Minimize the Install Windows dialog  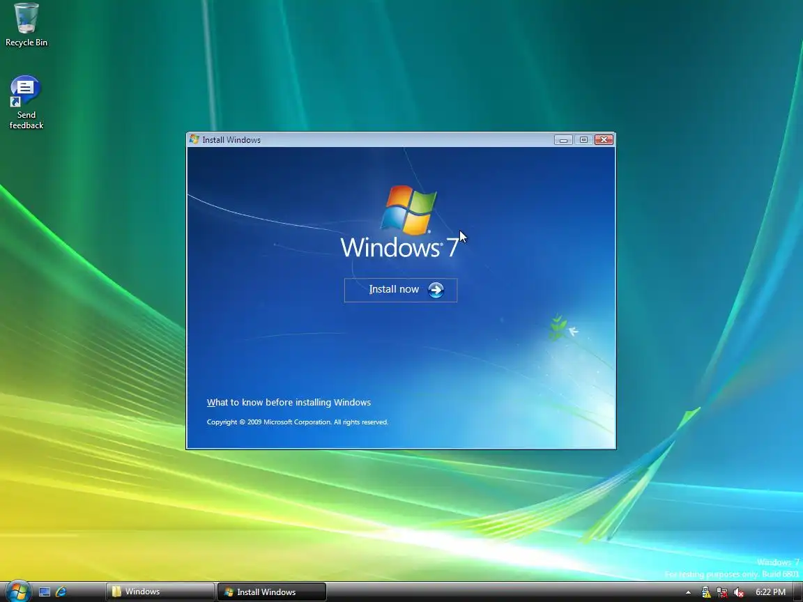point(563,140)
